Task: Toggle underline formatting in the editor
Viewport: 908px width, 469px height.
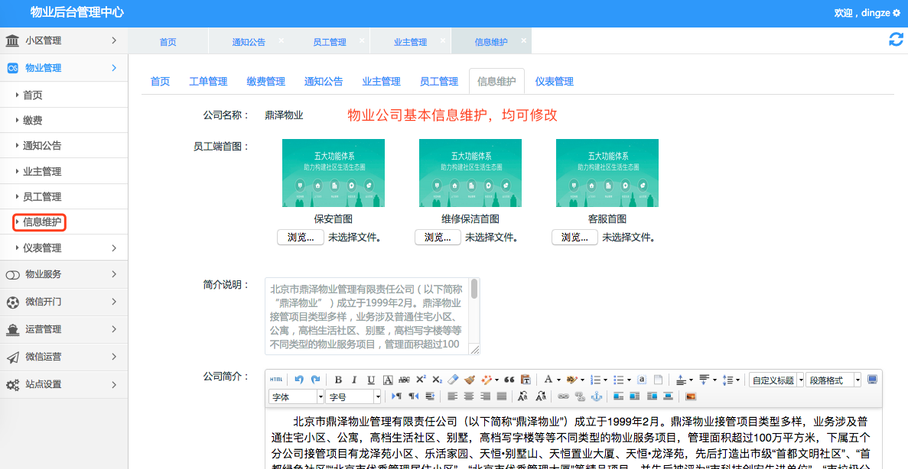Action: (371, 380)
